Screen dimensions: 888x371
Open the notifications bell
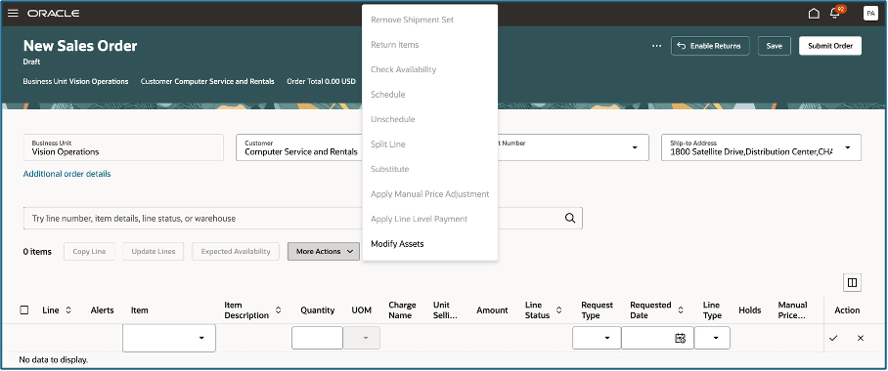pos(835,13)
